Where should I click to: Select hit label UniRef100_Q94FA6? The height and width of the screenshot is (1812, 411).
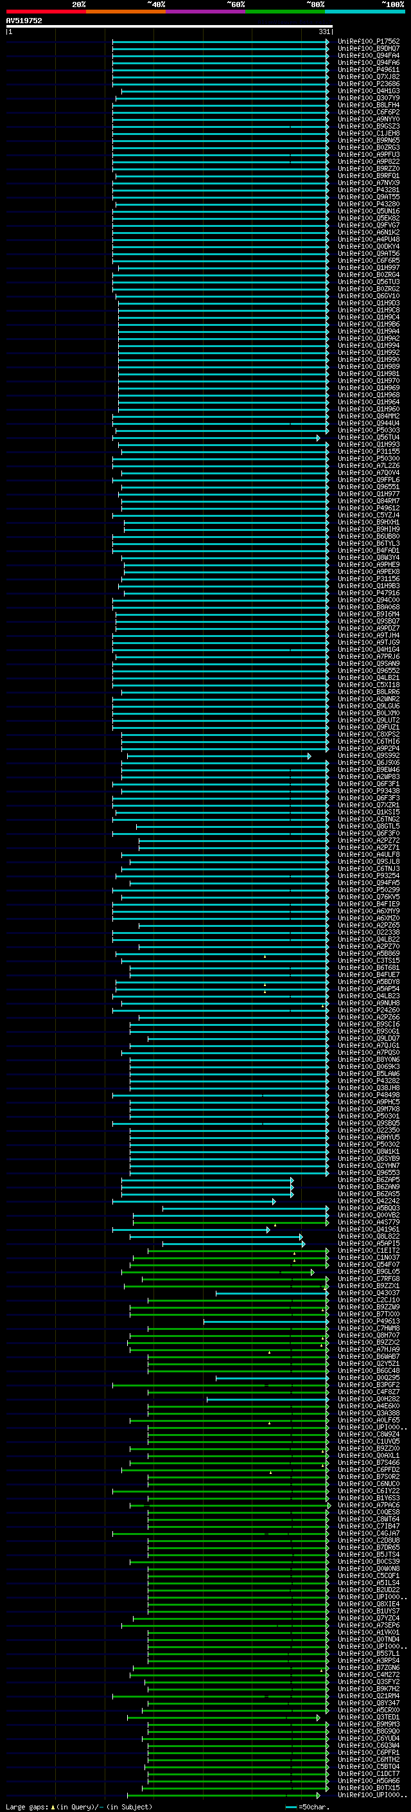click(368, 62)
